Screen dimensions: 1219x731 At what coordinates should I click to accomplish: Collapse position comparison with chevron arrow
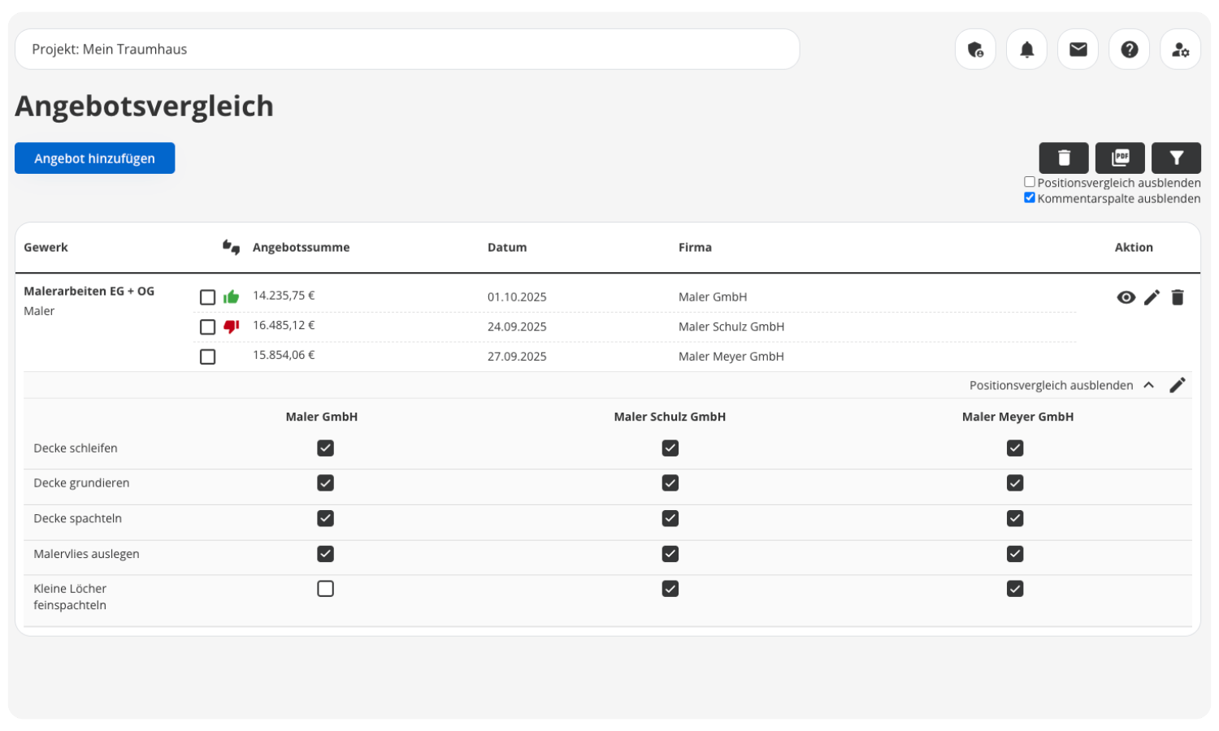coord(1148,385)
